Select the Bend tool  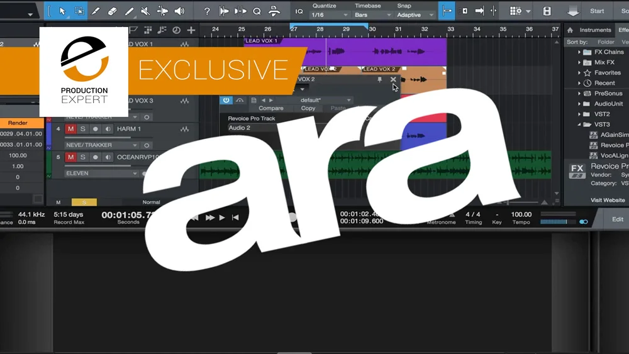pyautogui.click(x=162, y=11)
